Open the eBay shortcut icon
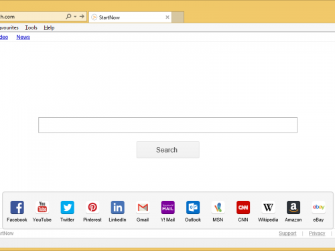 (x=318, y=207)
